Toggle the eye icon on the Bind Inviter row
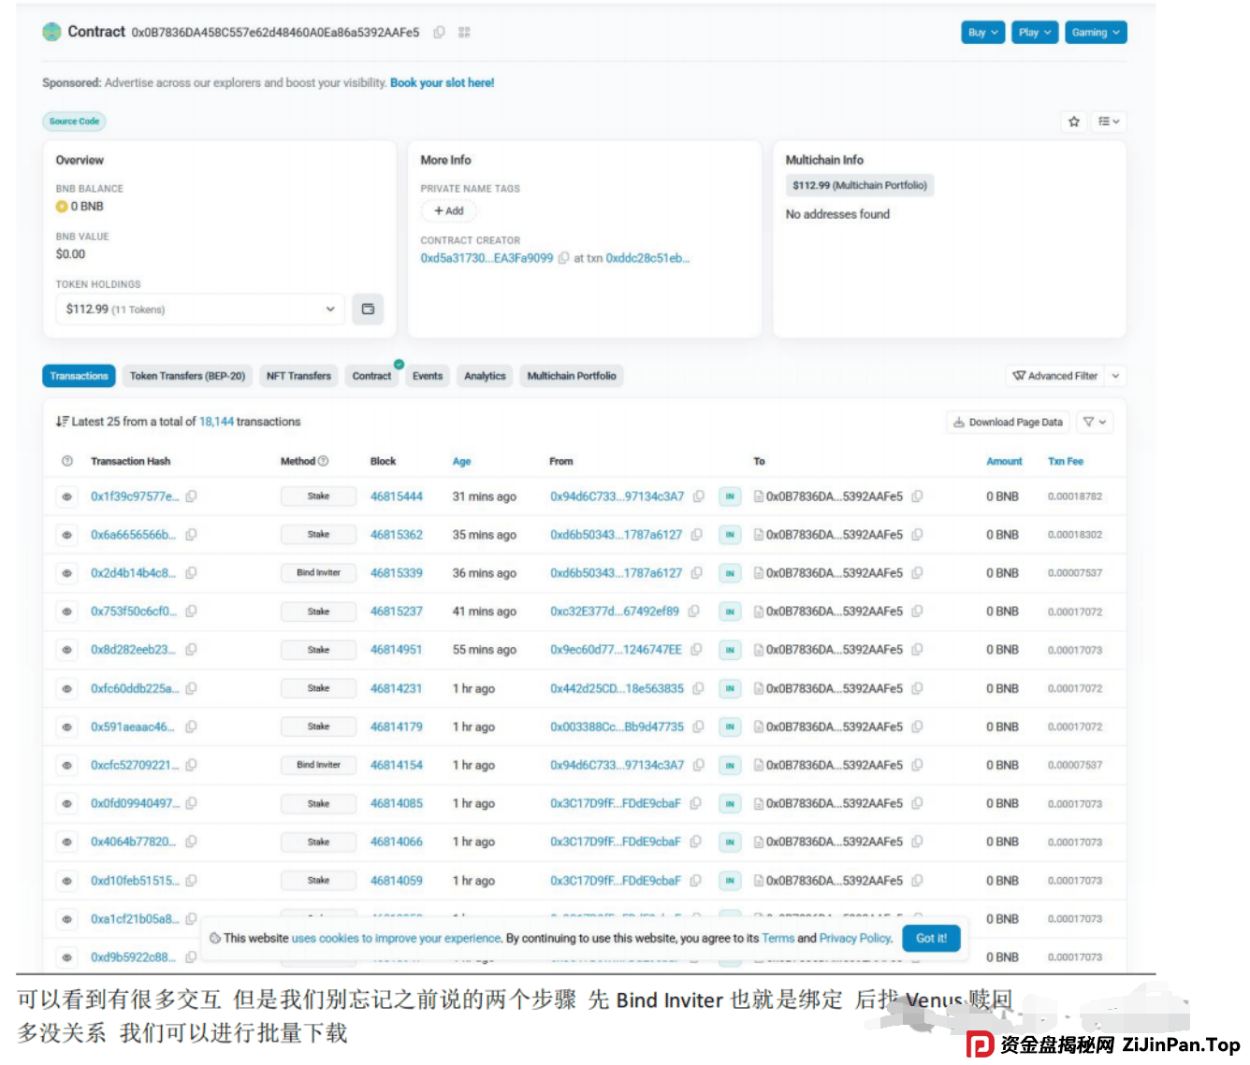This screenshot has height=1065, width=1250. 66,573
